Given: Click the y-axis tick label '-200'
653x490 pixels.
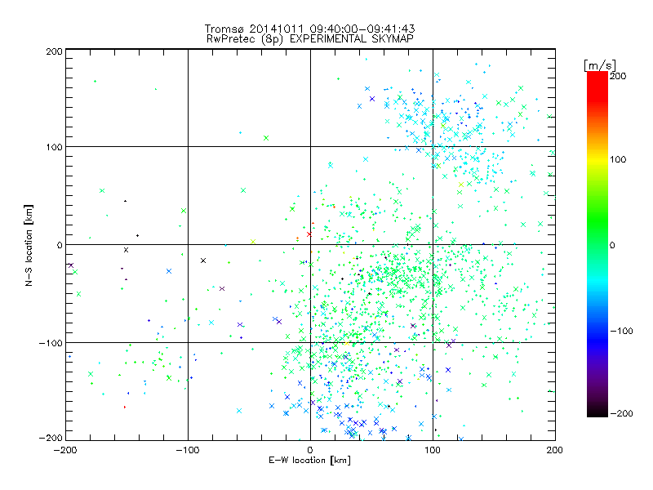Looking at the screenshot, I should pyautogui.click(x=51, y=438).
